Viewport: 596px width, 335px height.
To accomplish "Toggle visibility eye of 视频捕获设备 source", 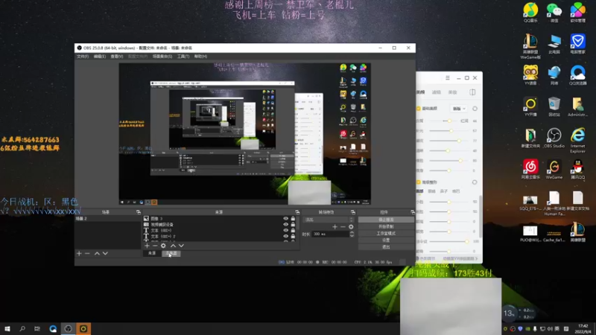I will (x=285, y=225).
